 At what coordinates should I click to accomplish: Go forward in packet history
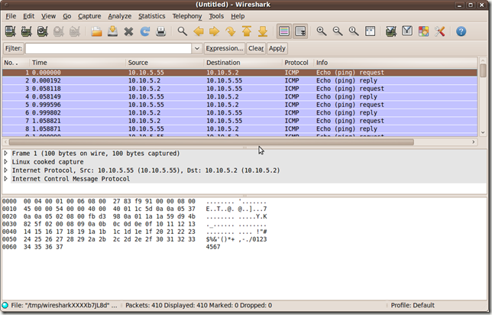[x=215, y=31]
